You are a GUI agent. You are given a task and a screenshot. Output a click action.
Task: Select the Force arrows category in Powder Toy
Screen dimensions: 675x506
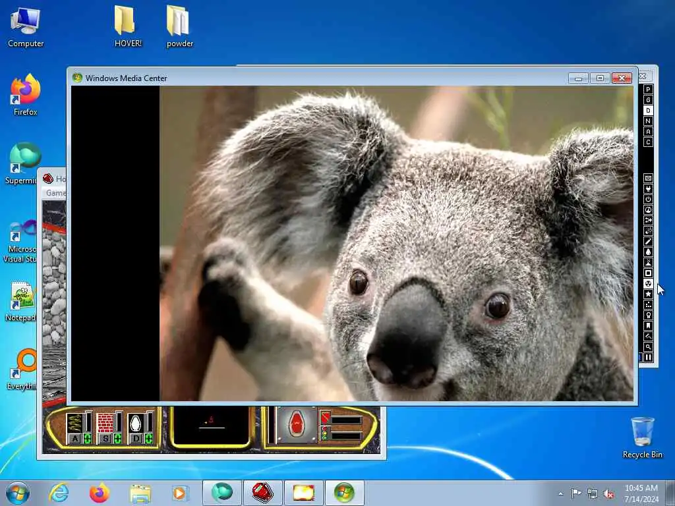point(648,220)
